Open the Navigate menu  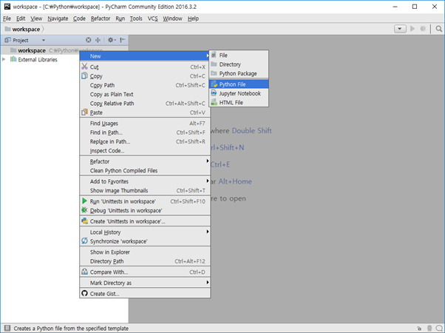58,18
